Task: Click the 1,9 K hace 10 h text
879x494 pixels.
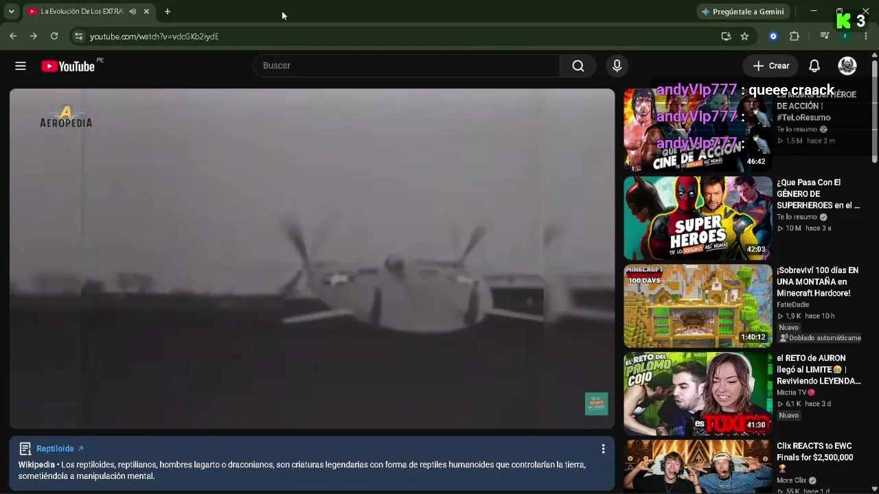Action: click(x=806, y=316)
